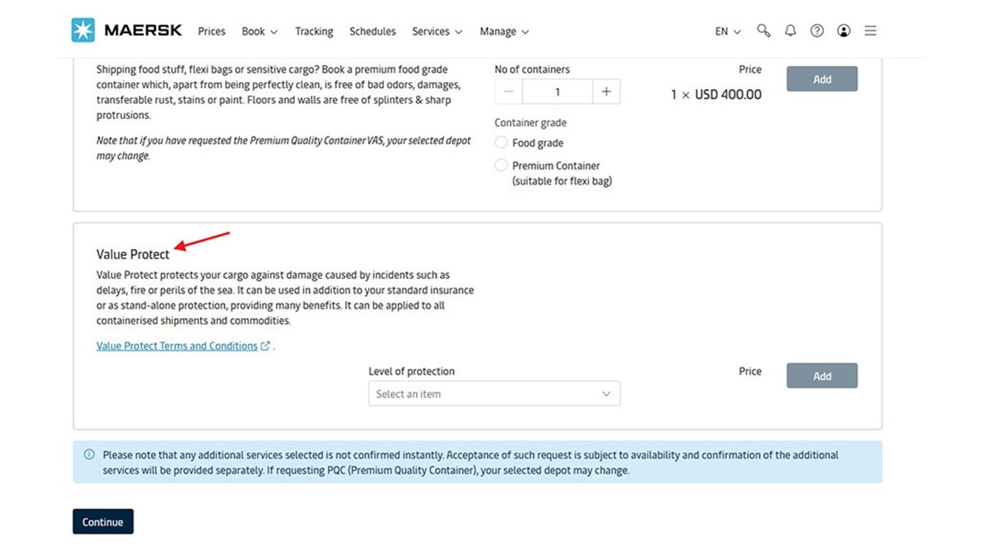This screenshot has width=982, height=552.
Task: Open Value Protect Terms and Conditions link
Action: tap(177, 346)
